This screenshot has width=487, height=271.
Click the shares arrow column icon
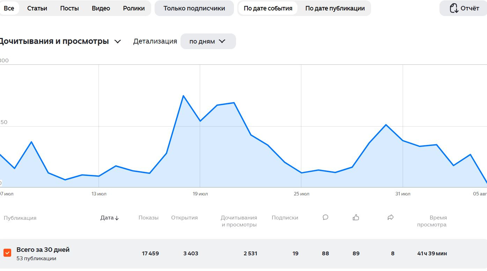point(391,217)
